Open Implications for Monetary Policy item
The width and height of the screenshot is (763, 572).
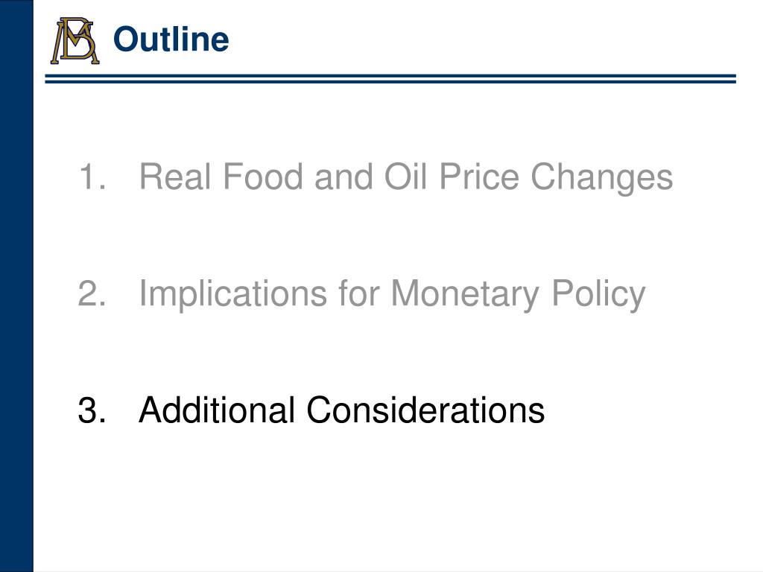tap(392, 295)
